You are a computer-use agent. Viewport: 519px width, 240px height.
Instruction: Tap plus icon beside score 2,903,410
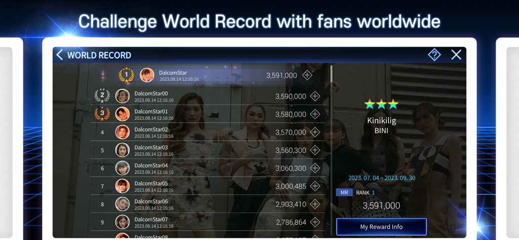(315, 204)
